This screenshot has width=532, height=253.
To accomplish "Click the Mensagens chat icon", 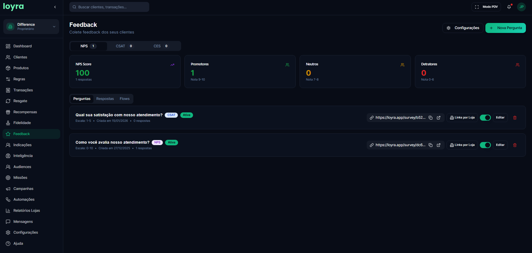I will 8,222.
